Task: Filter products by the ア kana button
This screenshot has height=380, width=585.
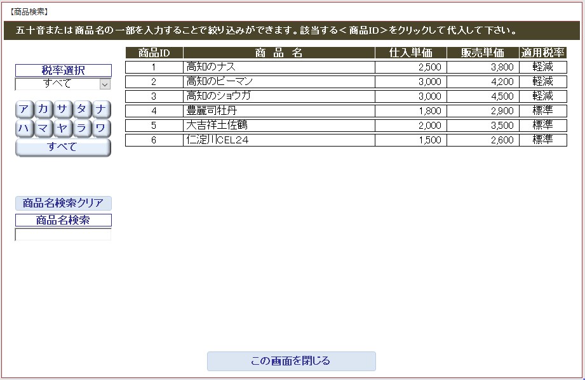Action: pyautogui.click(x=25, y=110)
